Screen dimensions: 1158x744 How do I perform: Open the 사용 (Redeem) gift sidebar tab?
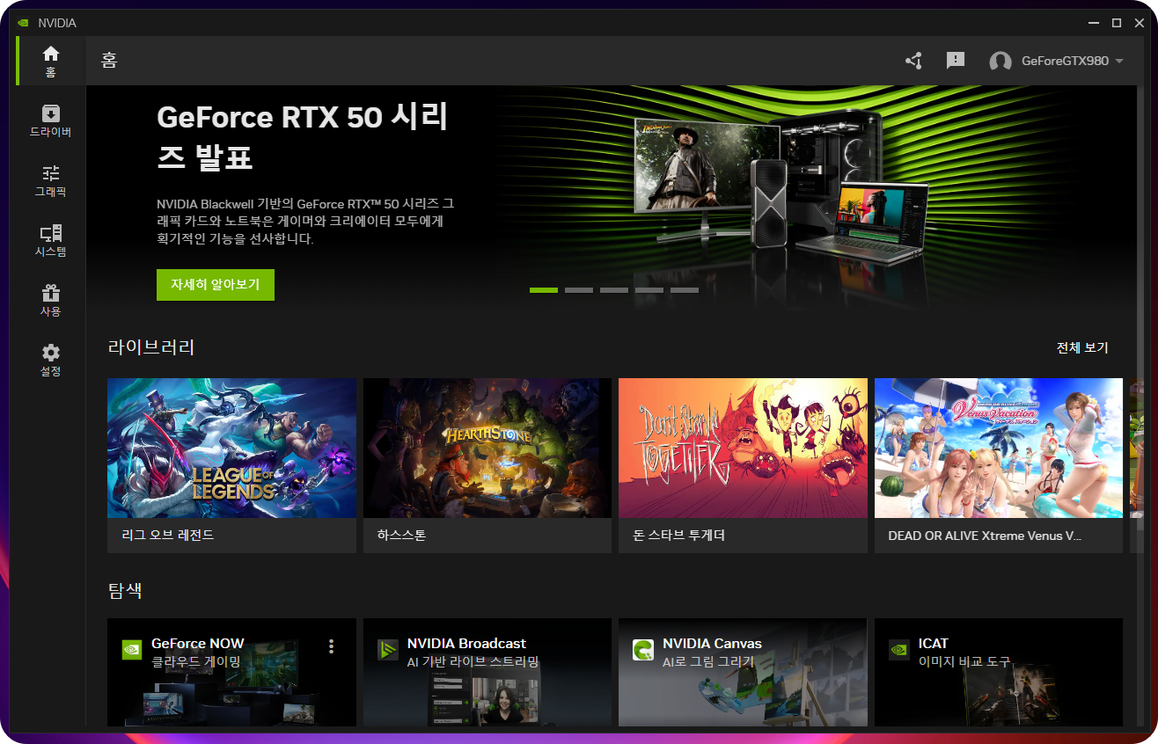pyautogui.click(x=50, y=300)
